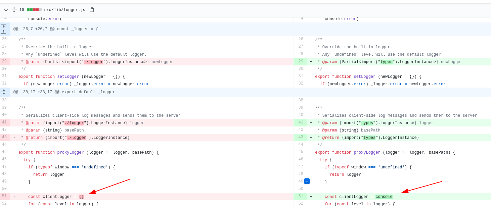Screen dimensions: 491x209
Task: Expand lines upward above the setLogger hunk
Action: [4, 32]
